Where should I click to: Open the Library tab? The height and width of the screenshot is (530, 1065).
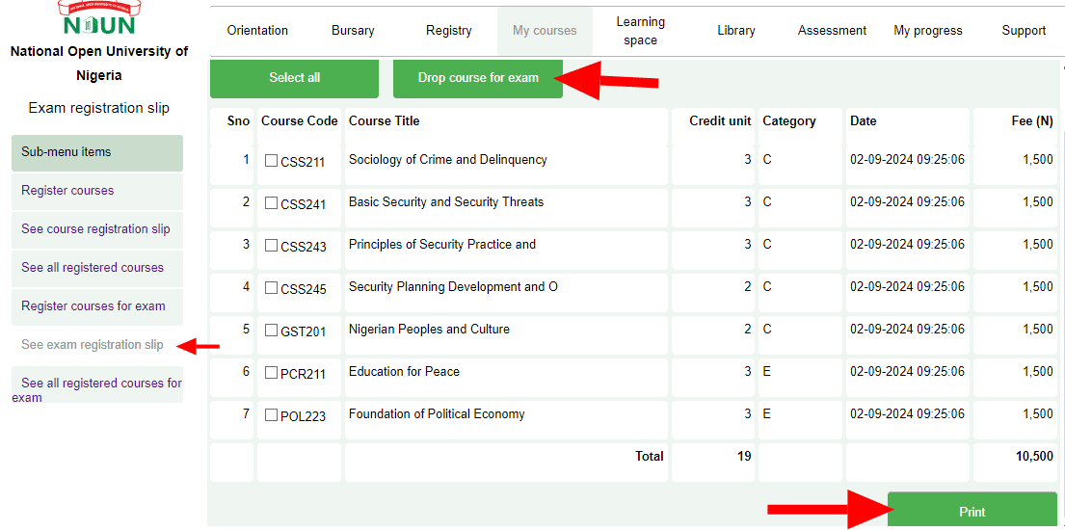[x=736, y=31]
